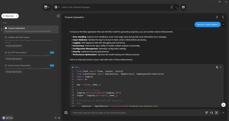
Task: Select the Purpose Explanation conversation
Action: coord(31,29)
